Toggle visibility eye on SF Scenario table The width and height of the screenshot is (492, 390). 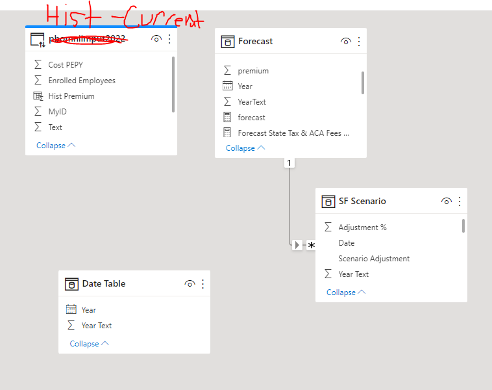click(x=446, y=201)
